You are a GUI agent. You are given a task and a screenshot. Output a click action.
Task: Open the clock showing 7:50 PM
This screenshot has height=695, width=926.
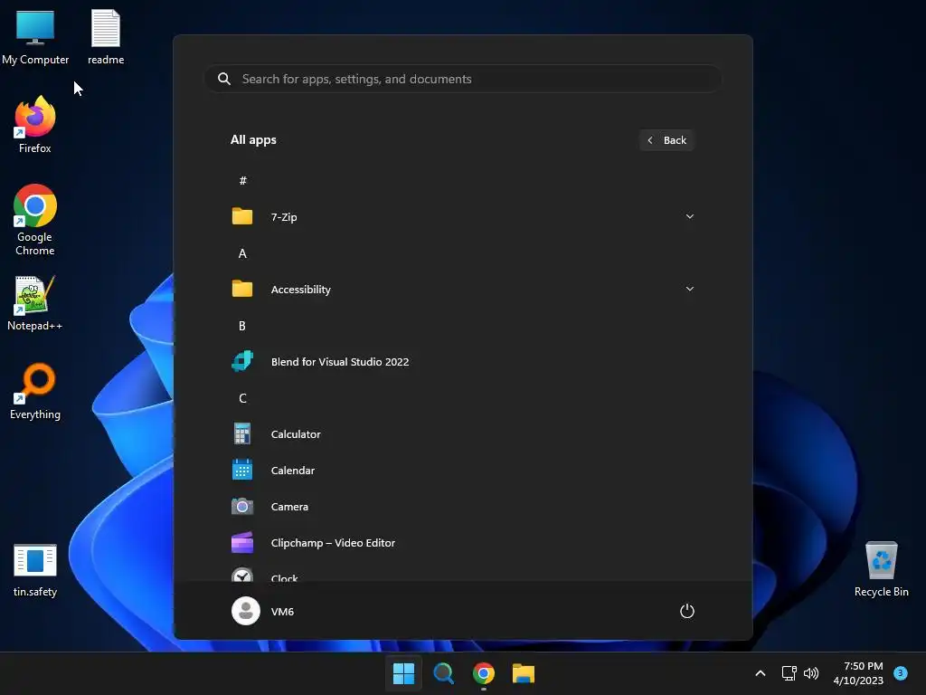click(x=858, y=673)
